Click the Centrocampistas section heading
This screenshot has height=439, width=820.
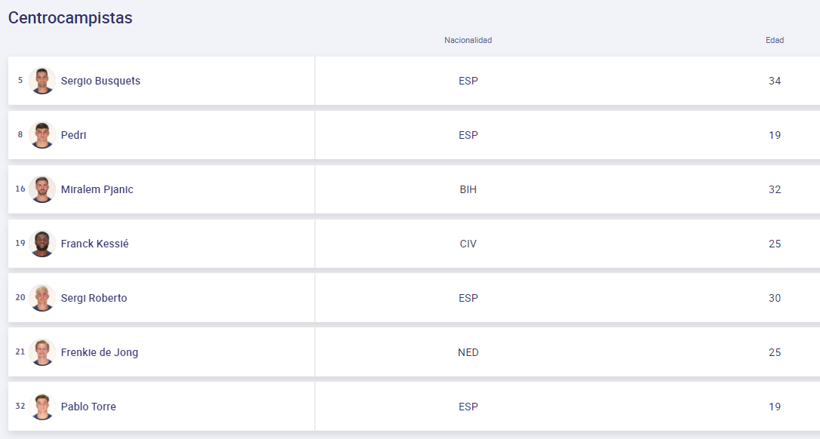70,18
